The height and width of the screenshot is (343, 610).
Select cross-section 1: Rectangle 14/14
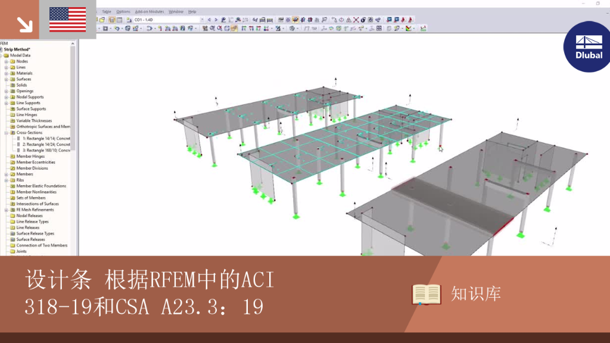click(x=46, y=138)
